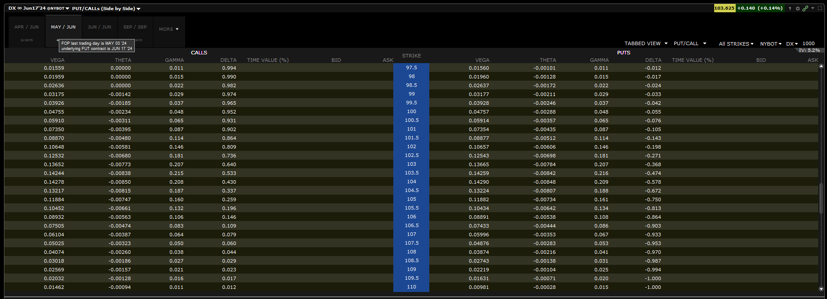Switch to the JUN / JUN expiration tab

click(99, 27)
